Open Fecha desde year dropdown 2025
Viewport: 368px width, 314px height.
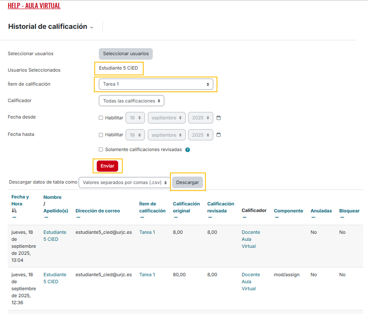click(201, 118)
